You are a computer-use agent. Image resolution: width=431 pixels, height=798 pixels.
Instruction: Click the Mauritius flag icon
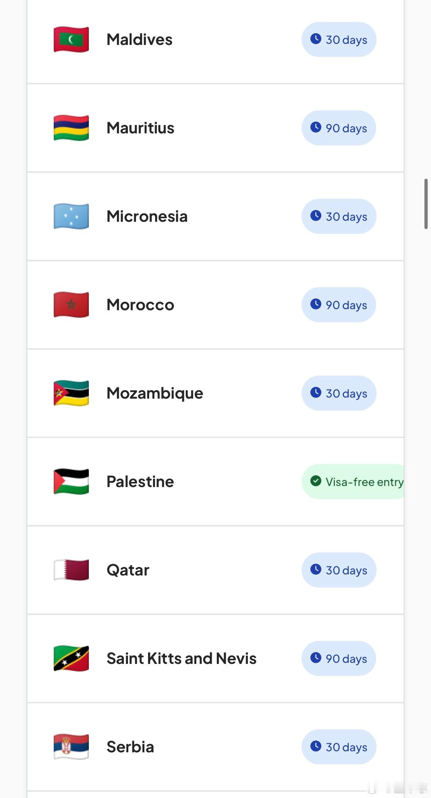(71, 128)
